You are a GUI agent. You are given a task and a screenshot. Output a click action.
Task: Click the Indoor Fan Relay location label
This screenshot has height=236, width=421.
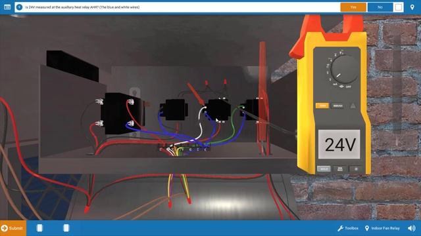click(x=382, y=228)
